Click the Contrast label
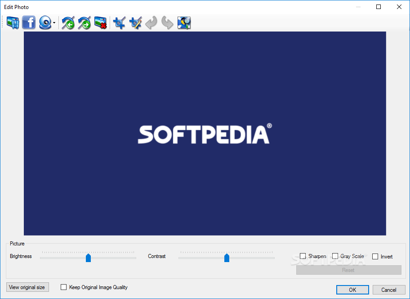Image resolution: width=410 pixels, height=299 pixels. [156, 256]
